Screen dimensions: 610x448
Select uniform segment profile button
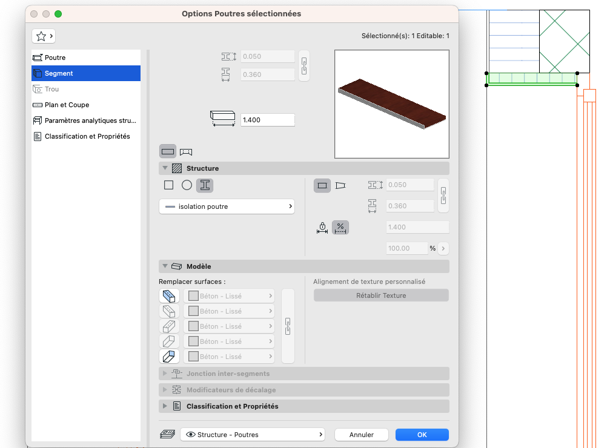click(322, 185)
